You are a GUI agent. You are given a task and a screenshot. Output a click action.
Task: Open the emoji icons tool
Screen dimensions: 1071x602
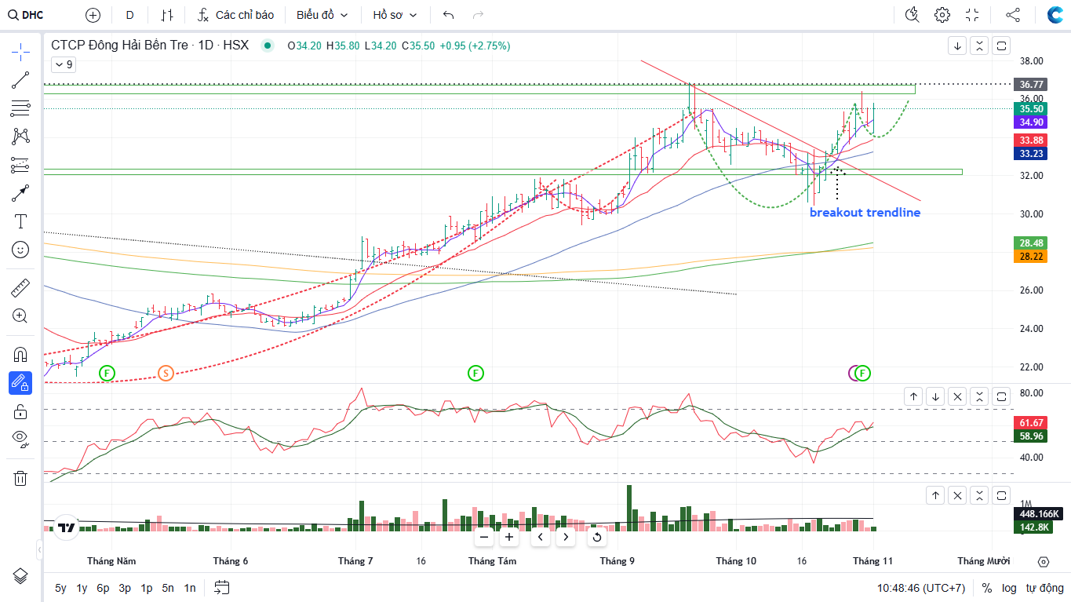click(x=20, y=250)
